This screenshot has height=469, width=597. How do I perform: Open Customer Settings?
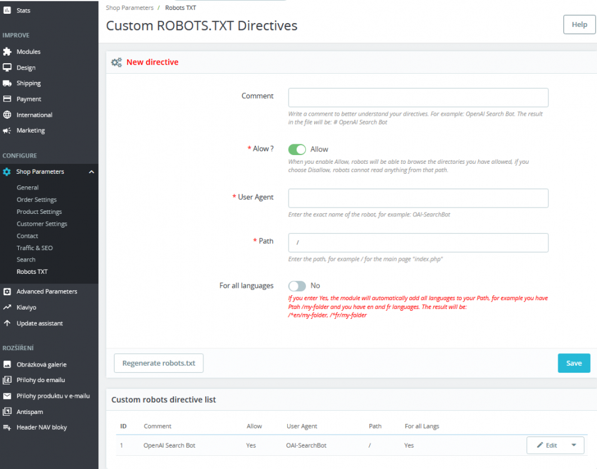pos(42,224)
